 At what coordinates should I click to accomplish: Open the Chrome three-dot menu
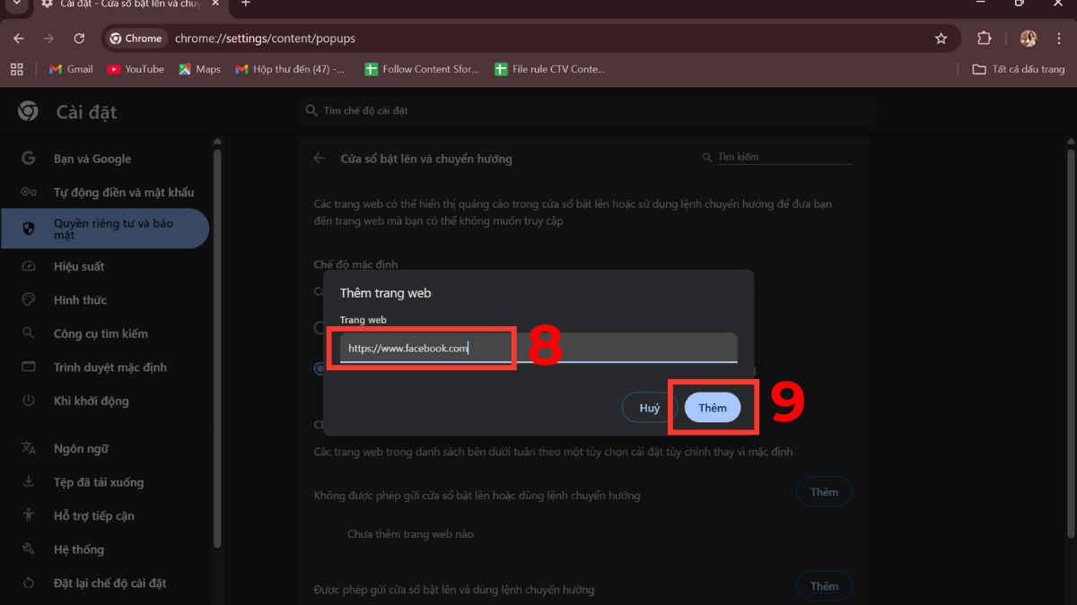coord(1059,39)
